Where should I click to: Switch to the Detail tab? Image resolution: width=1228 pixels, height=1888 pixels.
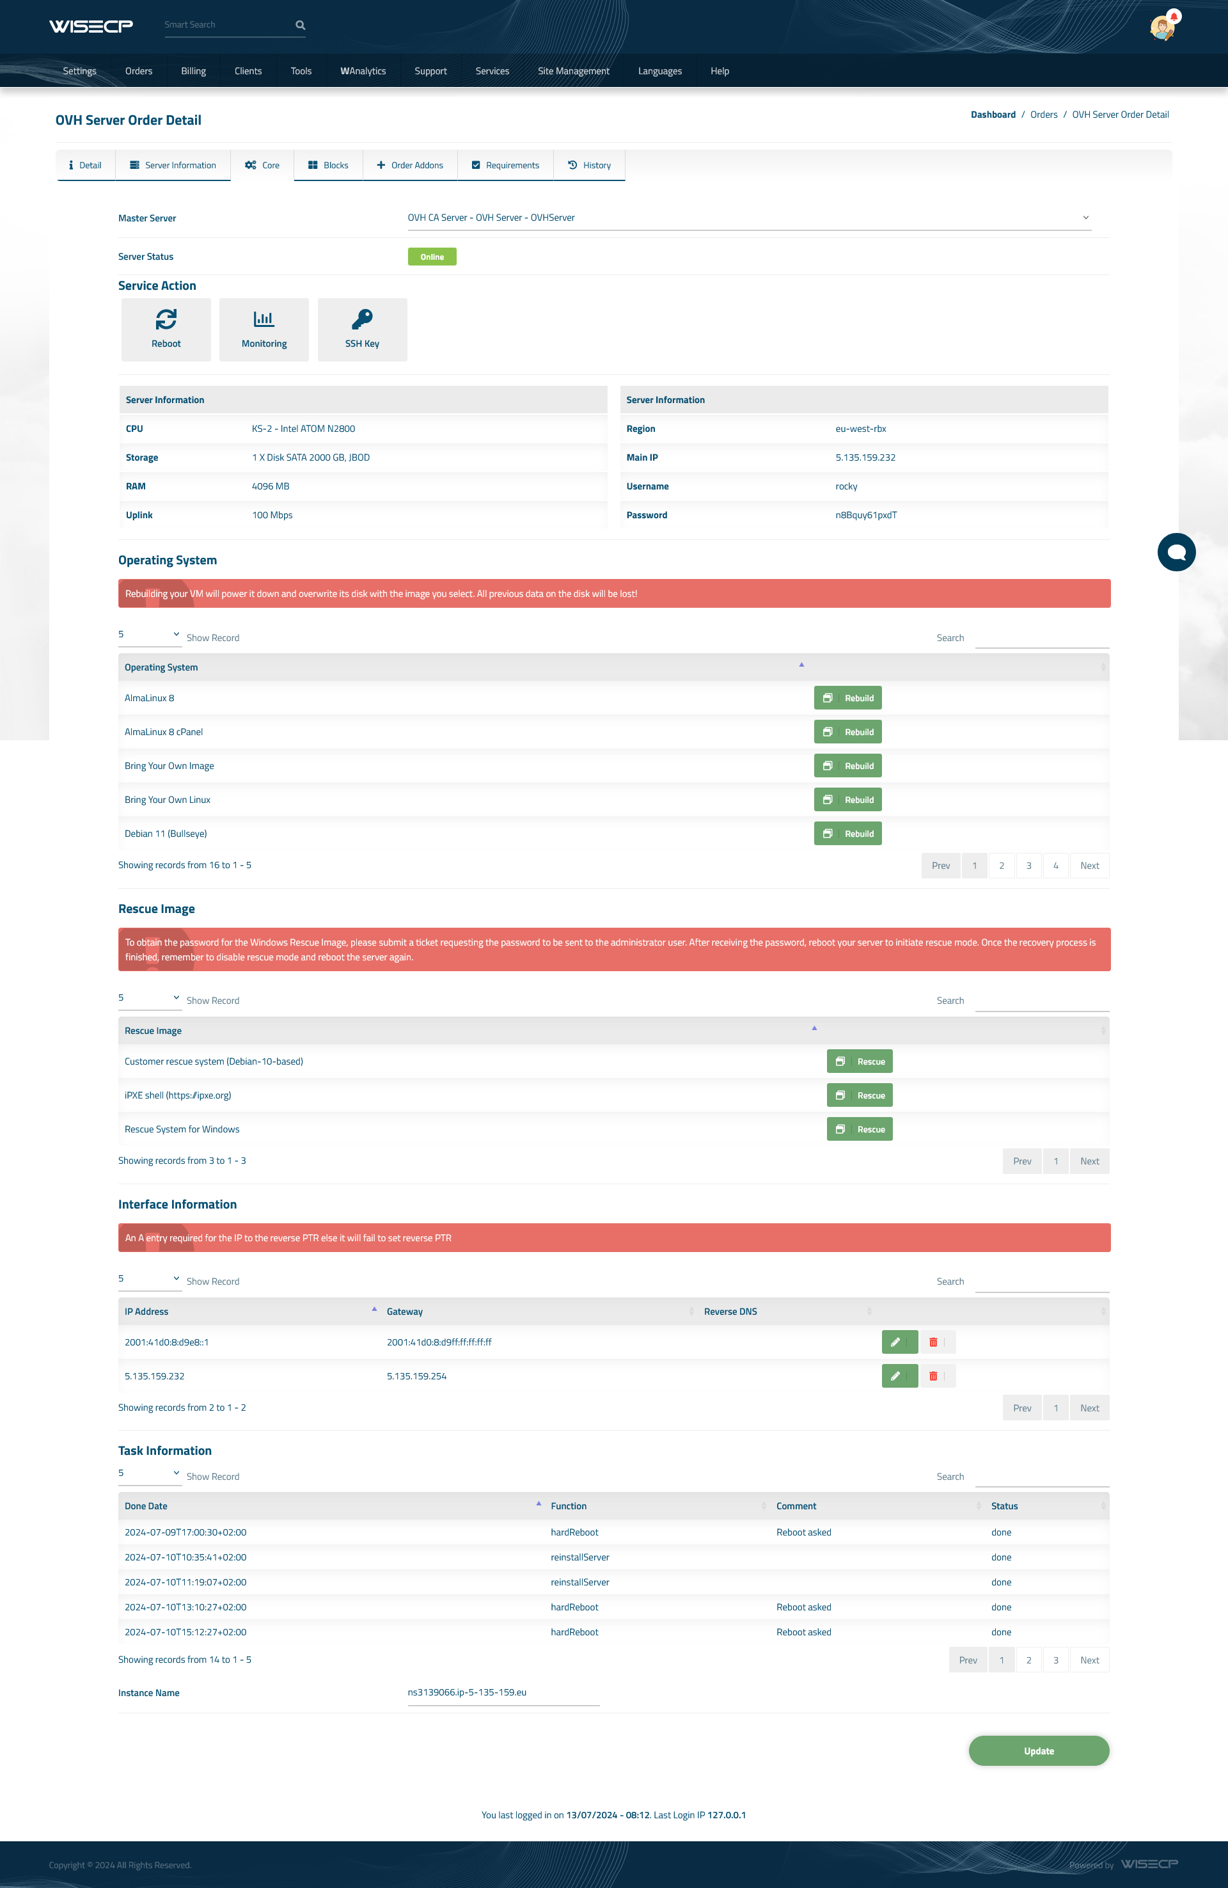86,165
